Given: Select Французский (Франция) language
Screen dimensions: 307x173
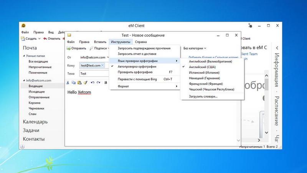Looking at the screenshot, I should [x=212, y=84].
